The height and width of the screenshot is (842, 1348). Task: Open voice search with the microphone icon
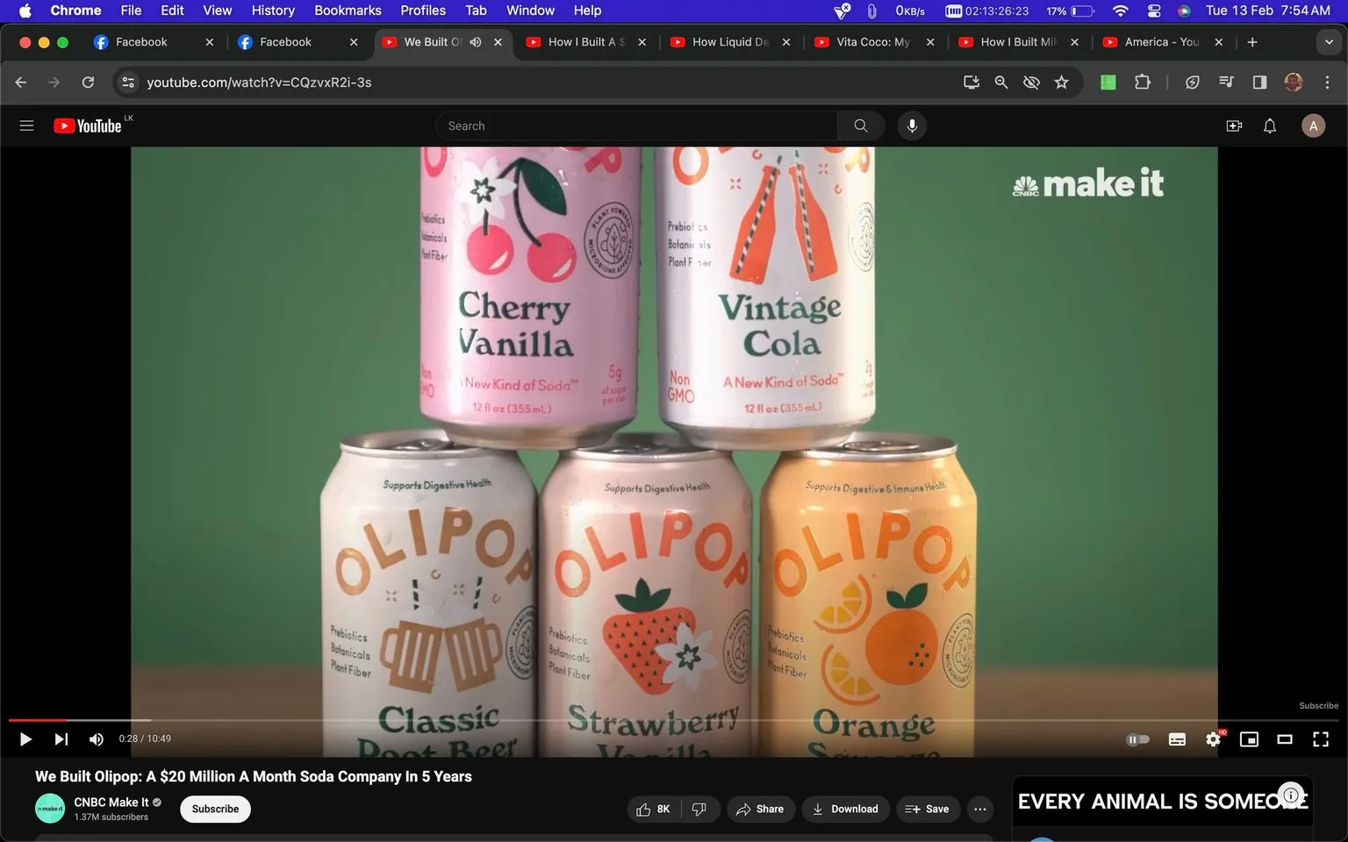click(x=912, y=125)
